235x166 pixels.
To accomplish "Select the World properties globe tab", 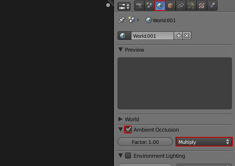I will click(160, 6).
